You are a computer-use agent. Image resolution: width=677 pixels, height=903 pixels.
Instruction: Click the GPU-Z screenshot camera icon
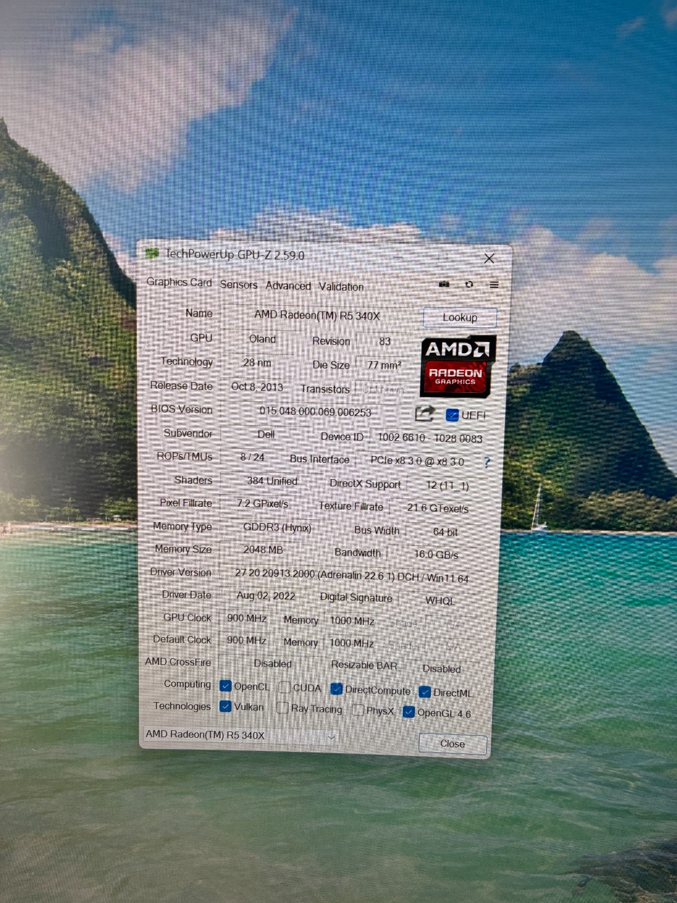(444, 284)
